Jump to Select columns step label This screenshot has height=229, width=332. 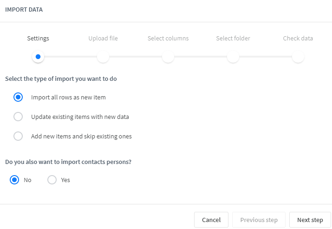[x=168, y=39]
